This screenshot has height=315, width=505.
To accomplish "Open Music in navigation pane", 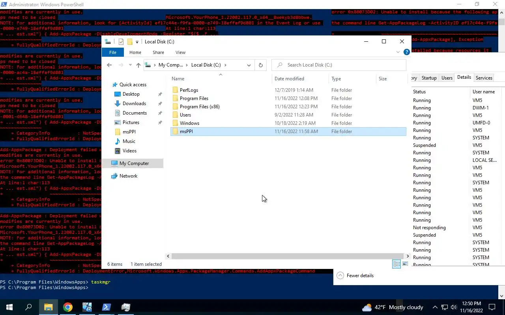I will (x=129, y=141).
